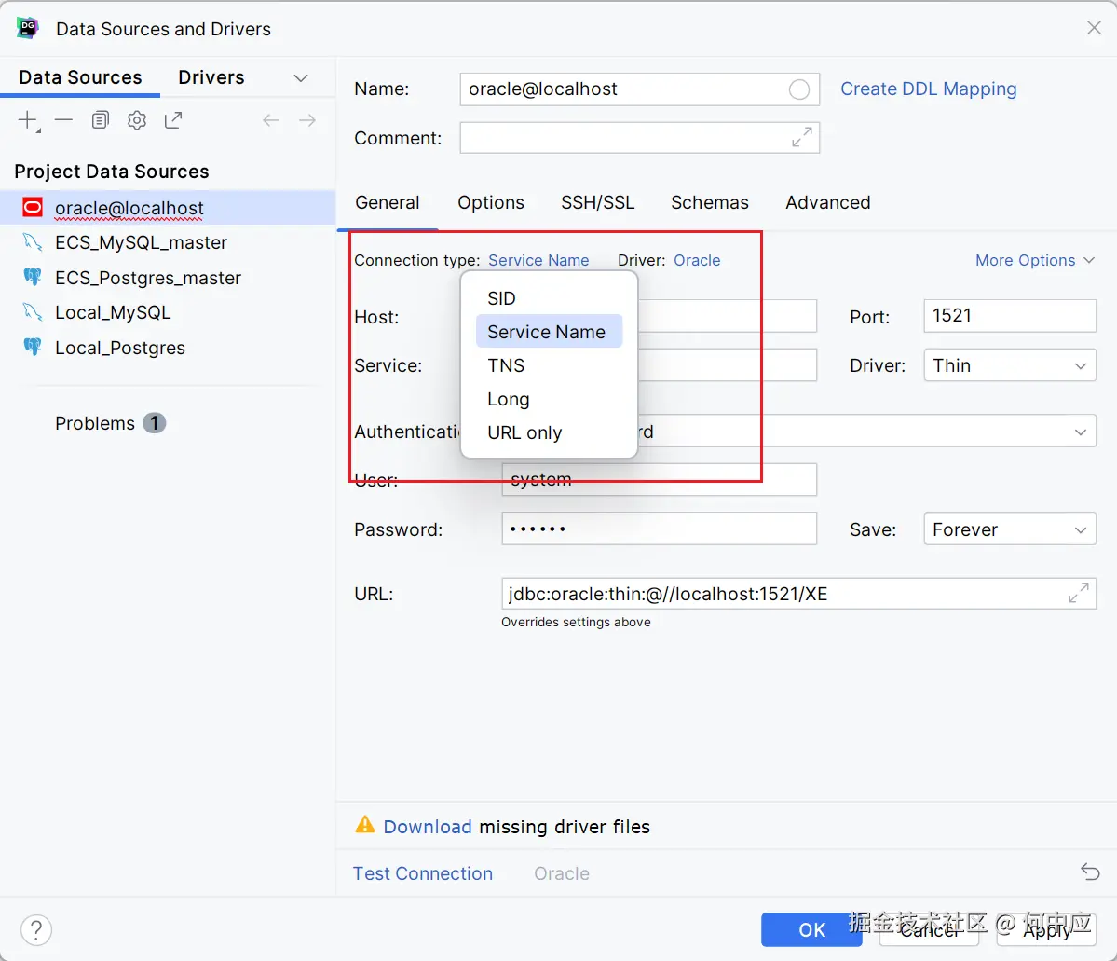This screenshot has height=961, width=1117.
Task: Select the color circle in Name field
Action: pos(799,89)
